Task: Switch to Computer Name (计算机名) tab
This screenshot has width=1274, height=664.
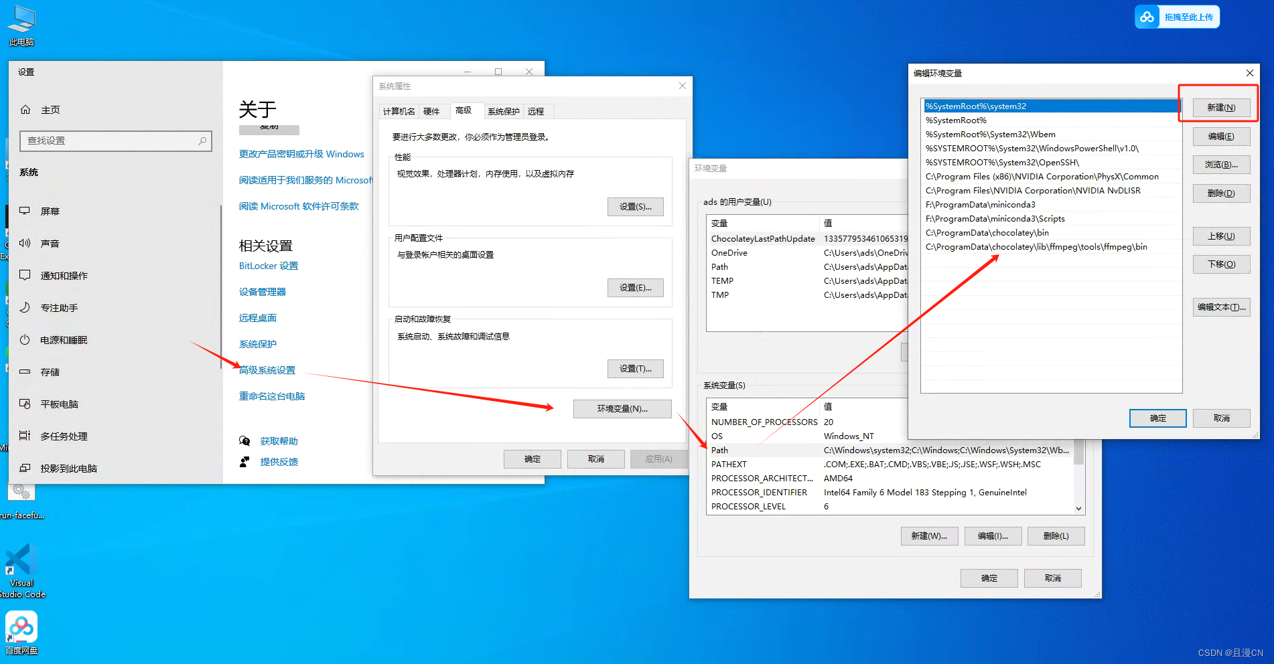Action: tap(399, 111)
